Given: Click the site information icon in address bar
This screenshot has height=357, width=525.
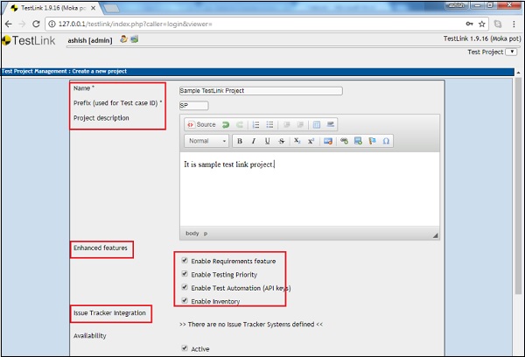Looking at the screenshot, I should (52, 24).
